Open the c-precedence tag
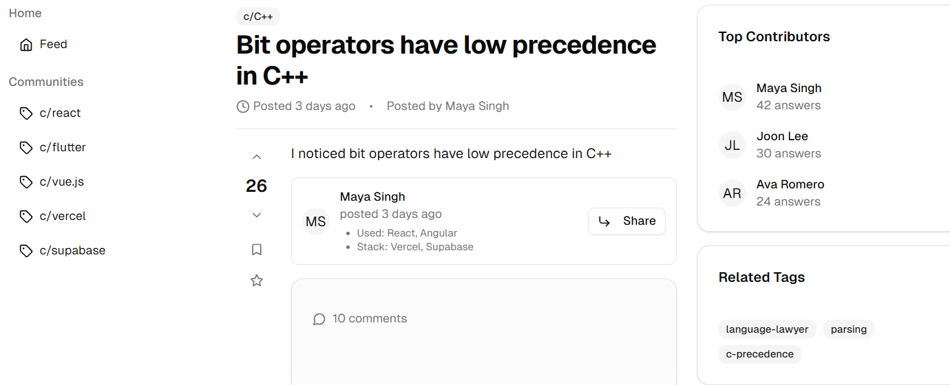The width and height of the screenshot is (950, 385). tap(759, 354)
